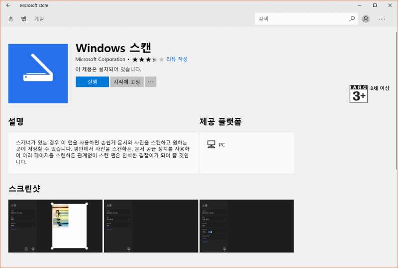Image resolution: width=398 pixels, height=268 pixels.
Task: Open the 게임 tab
Action: pos(39,19)
